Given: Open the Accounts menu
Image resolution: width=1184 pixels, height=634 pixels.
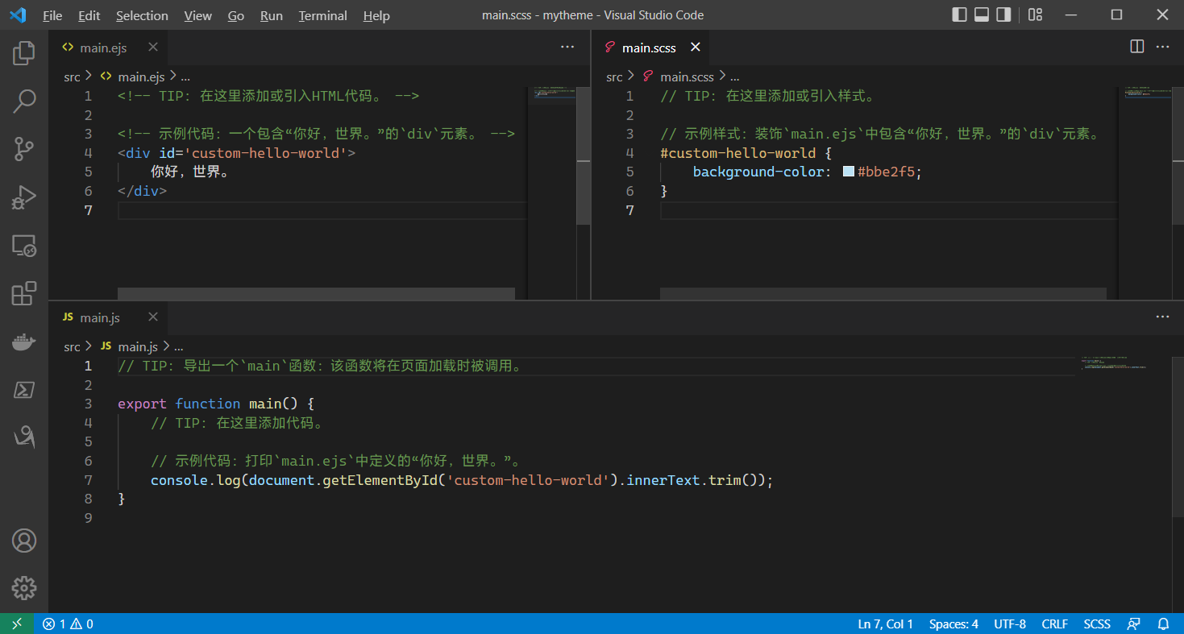Looking at the screenshot, I should (24, 541).
